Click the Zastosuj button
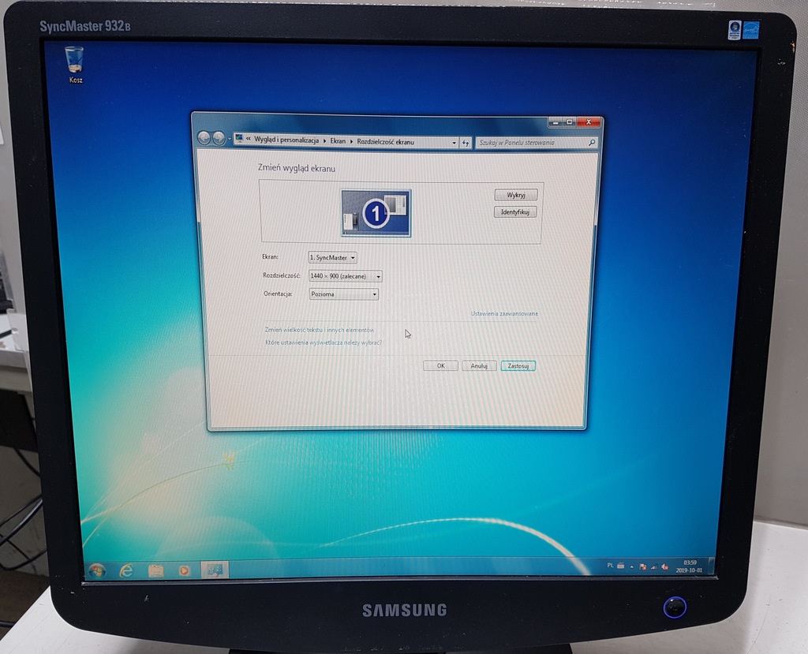Screen dimensions: 808x654 tap(518, 366)
